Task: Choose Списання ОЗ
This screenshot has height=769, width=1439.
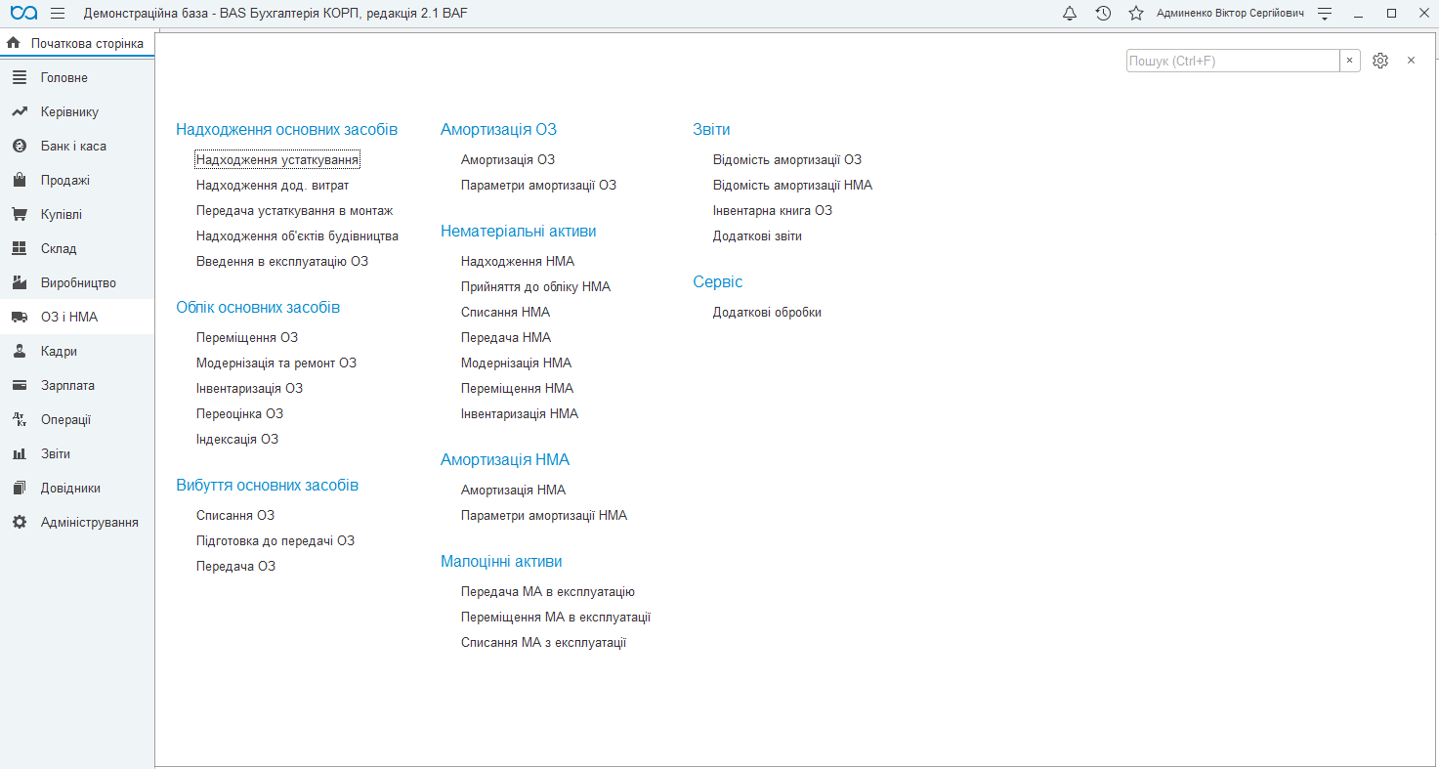Action: point(235,516)
